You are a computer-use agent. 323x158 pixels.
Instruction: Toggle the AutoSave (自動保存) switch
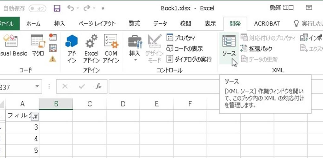point(37,9)
